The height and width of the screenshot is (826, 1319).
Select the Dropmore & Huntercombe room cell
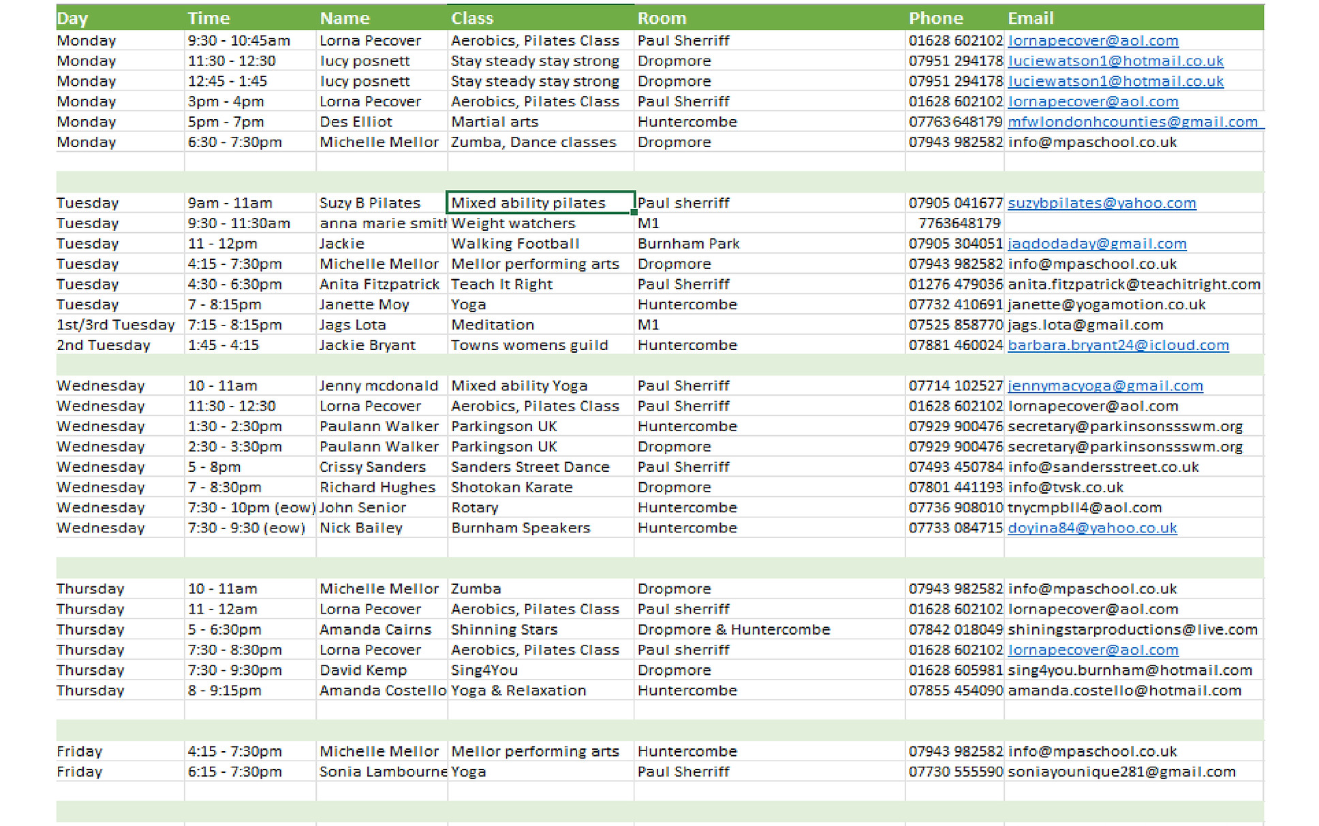click(770, 630)
